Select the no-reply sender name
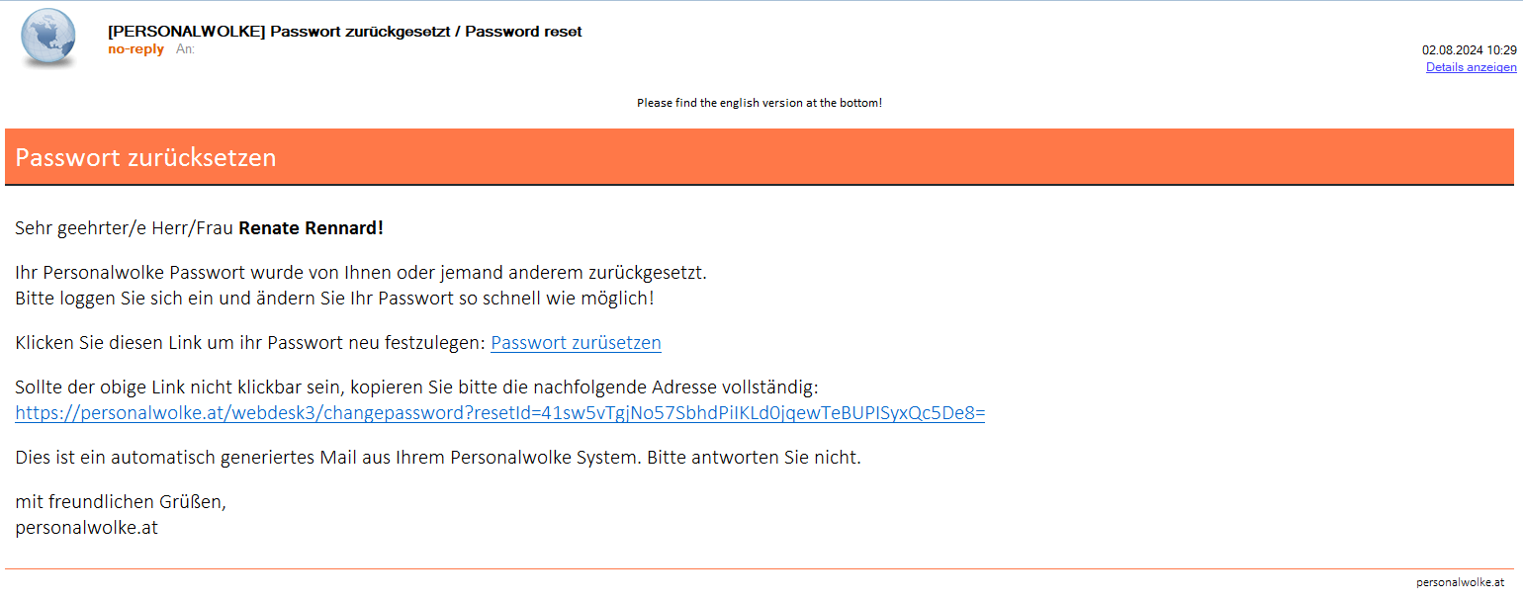Viewport: 1523px width, 602px height. 135,49
